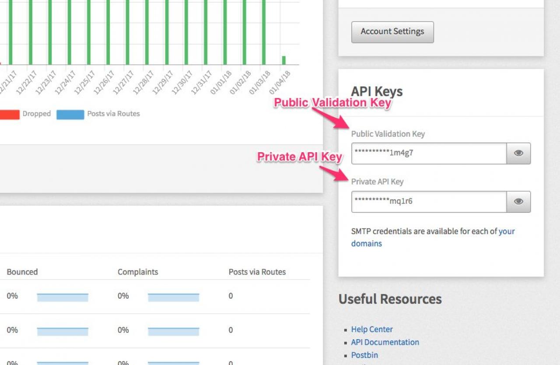
Task: Click the "Dropped" legend label text
Action: (x=37, y=114)
